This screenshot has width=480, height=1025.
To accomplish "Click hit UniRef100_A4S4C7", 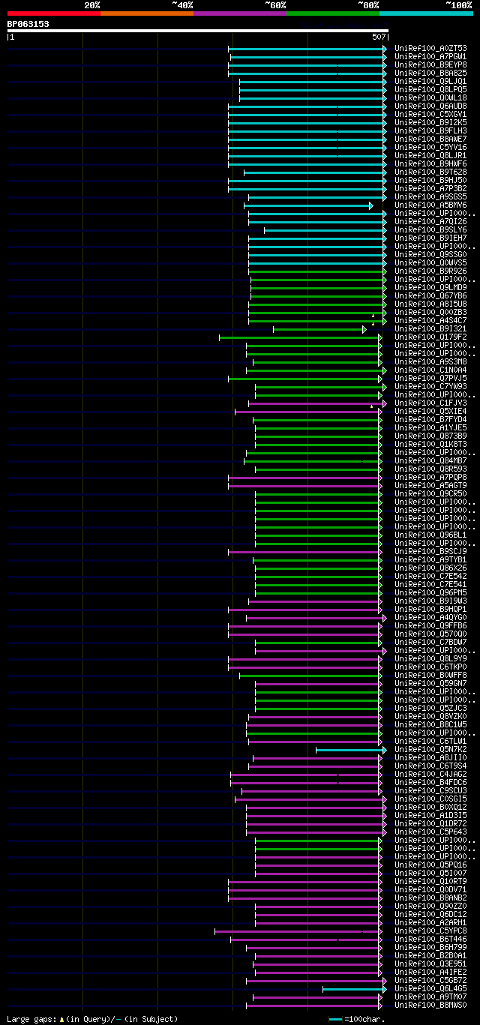I will [x=430, y=321].
